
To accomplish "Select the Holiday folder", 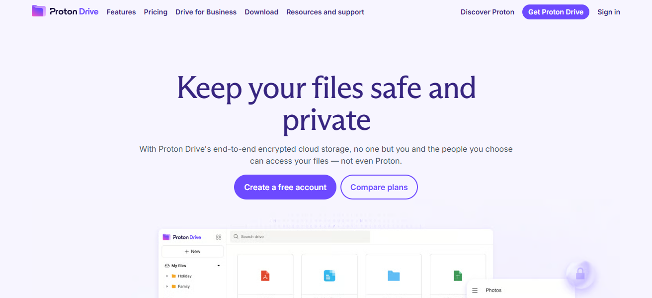I will pyautogui.click(x=181, y=276).
